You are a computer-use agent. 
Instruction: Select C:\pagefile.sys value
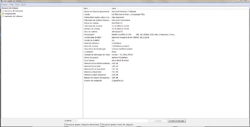pyautogui.click(x=118, y=81)
